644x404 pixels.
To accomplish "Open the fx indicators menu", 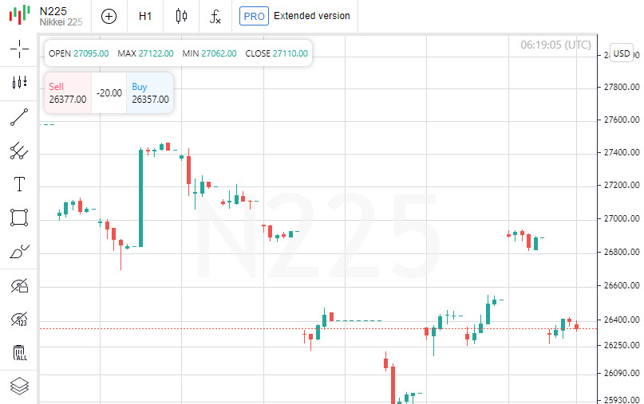I will click(x=215, y=16).
